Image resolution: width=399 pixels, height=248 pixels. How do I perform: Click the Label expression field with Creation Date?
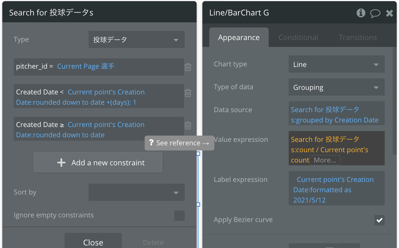click(336, 189)
